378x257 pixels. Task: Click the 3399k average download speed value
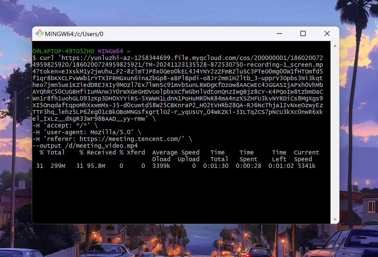coord(161,166)
